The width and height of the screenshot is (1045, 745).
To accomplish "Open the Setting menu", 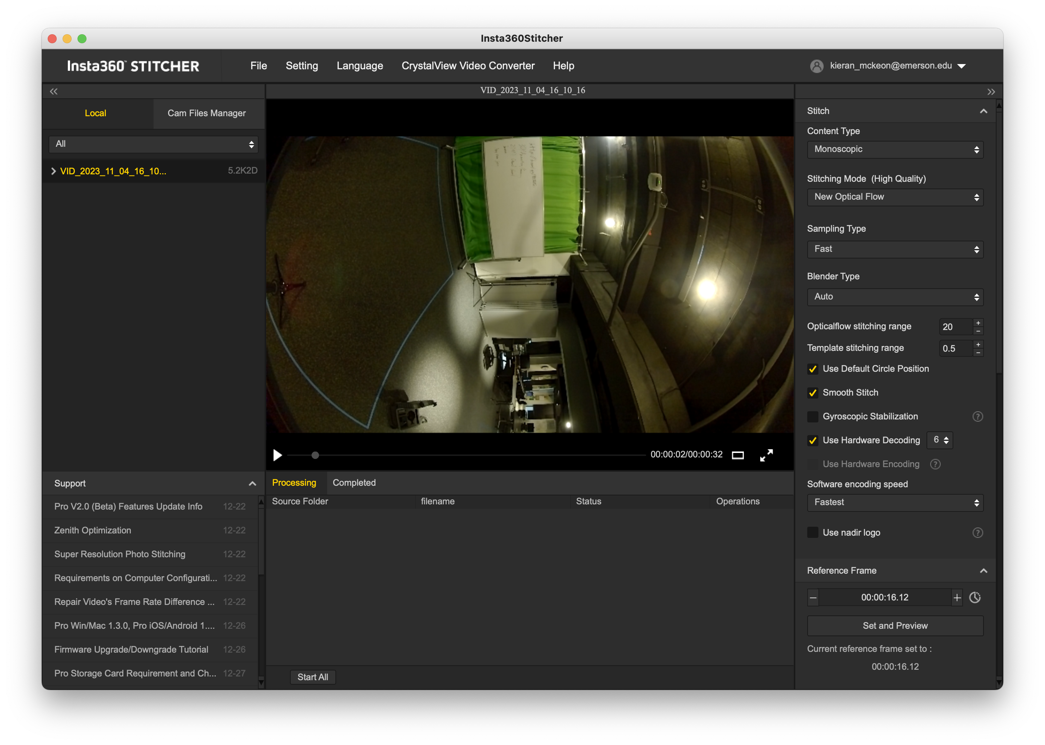I will (x=301, y=66).
